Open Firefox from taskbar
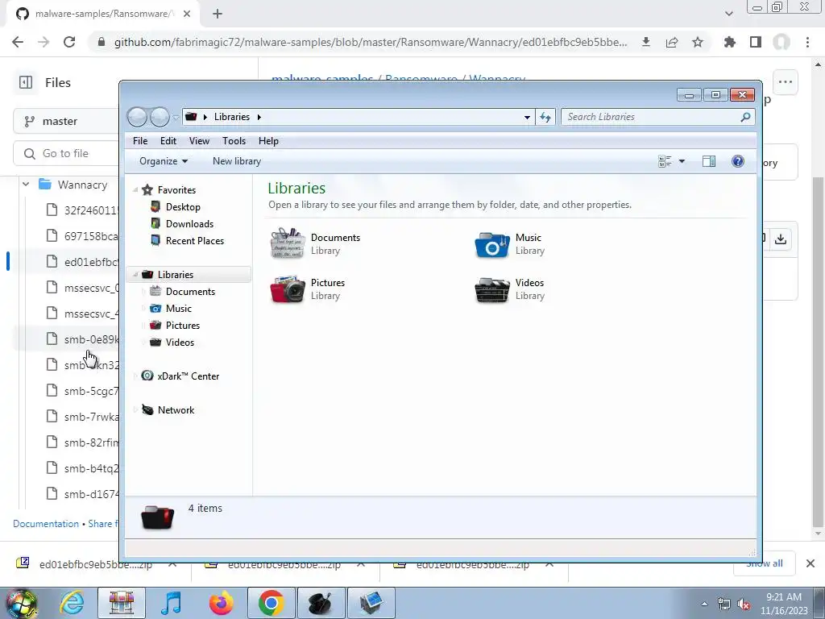Image resolution: width=825 pixels, height=619 pixels. (x=221, y=603)
